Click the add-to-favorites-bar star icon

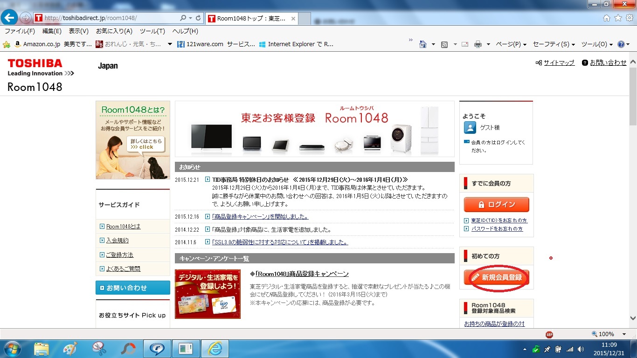coord(7,44)
